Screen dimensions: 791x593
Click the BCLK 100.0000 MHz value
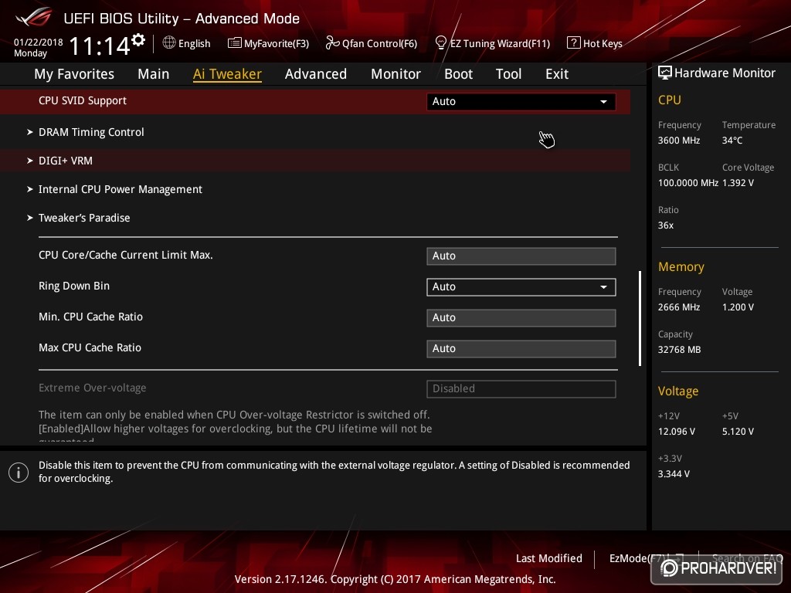(688, 183)
